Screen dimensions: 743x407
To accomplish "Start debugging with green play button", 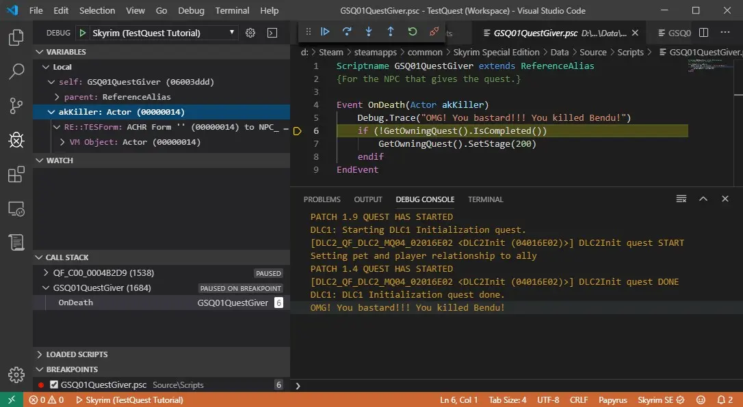I will point(83,33).
